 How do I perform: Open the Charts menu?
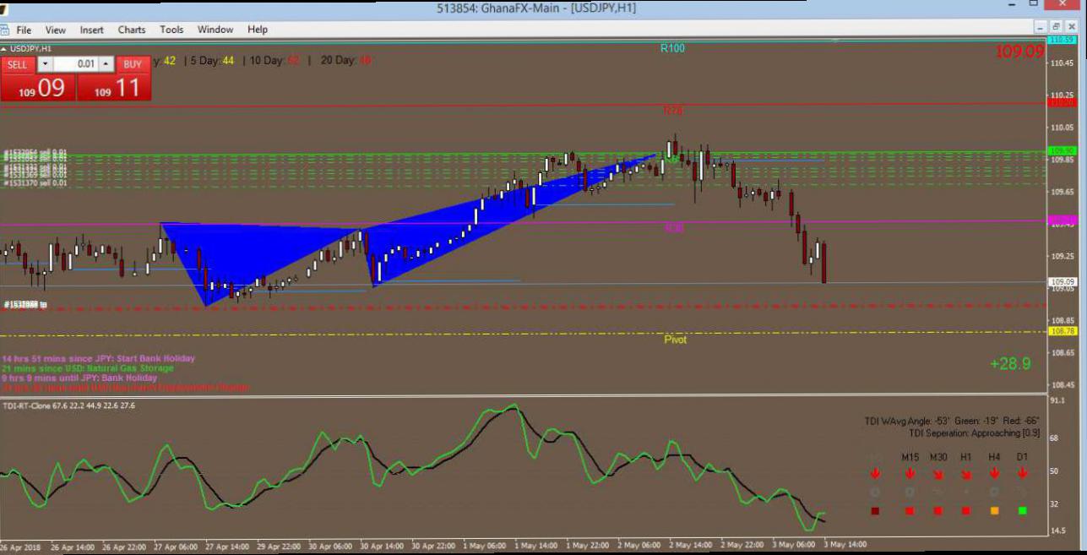[132, 30]
